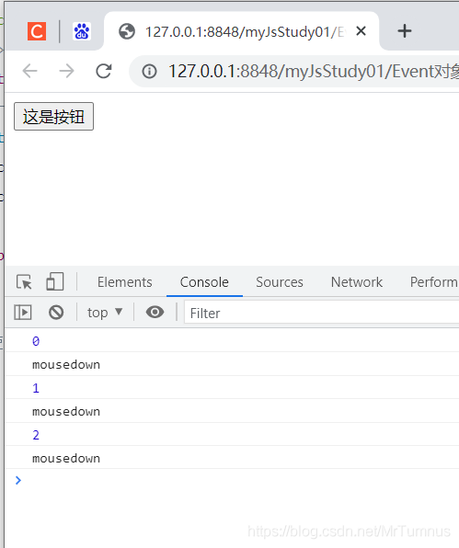Switch to the Console tab
This screenshot has height=548, width=459.
pos(204,282)
